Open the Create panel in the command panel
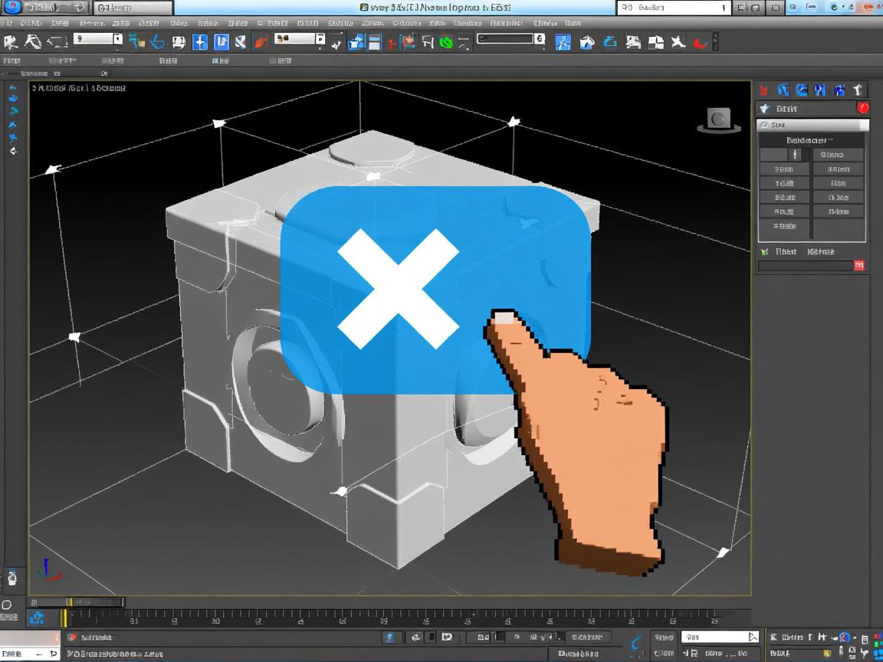This screenshot has width=883, height=662. [764, 90]
